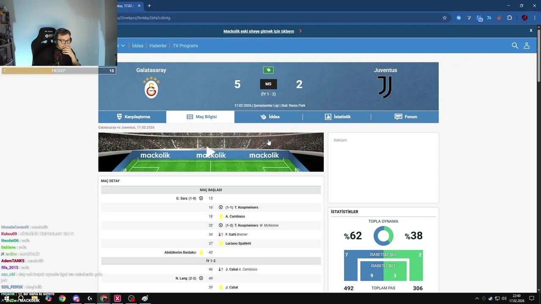
Task: Click the MS match status badge
Action: (268, 84)
